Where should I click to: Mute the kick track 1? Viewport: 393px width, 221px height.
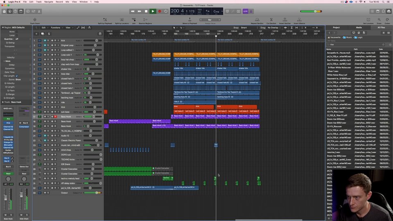pos(45,41)
